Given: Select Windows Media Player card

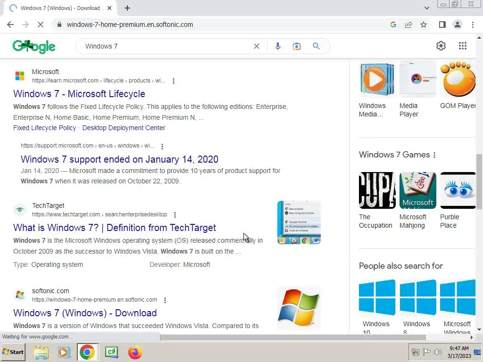Looking at the screenshot, I should 377,89.
